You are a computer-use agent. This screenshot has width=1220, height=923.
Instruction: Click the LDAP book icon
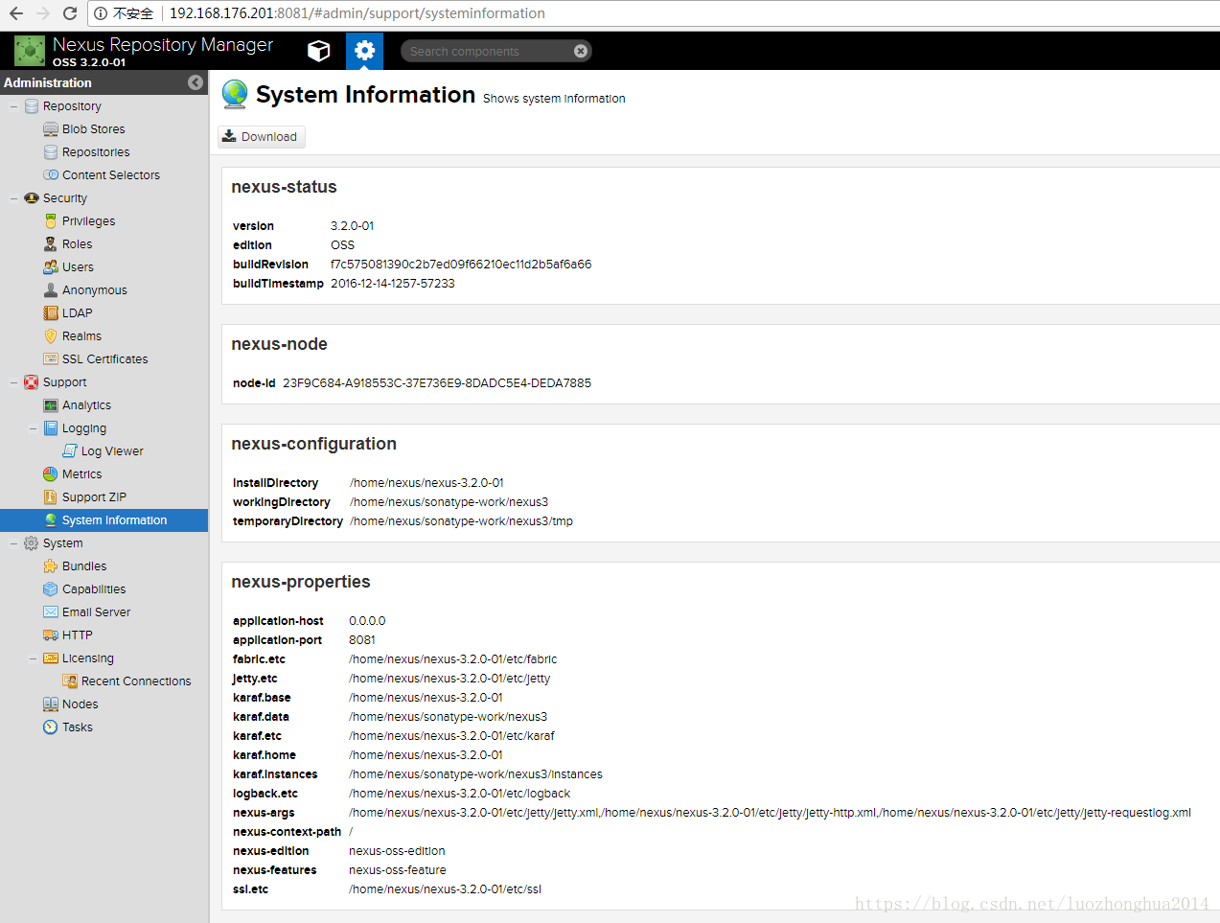[x=51, y=313]
